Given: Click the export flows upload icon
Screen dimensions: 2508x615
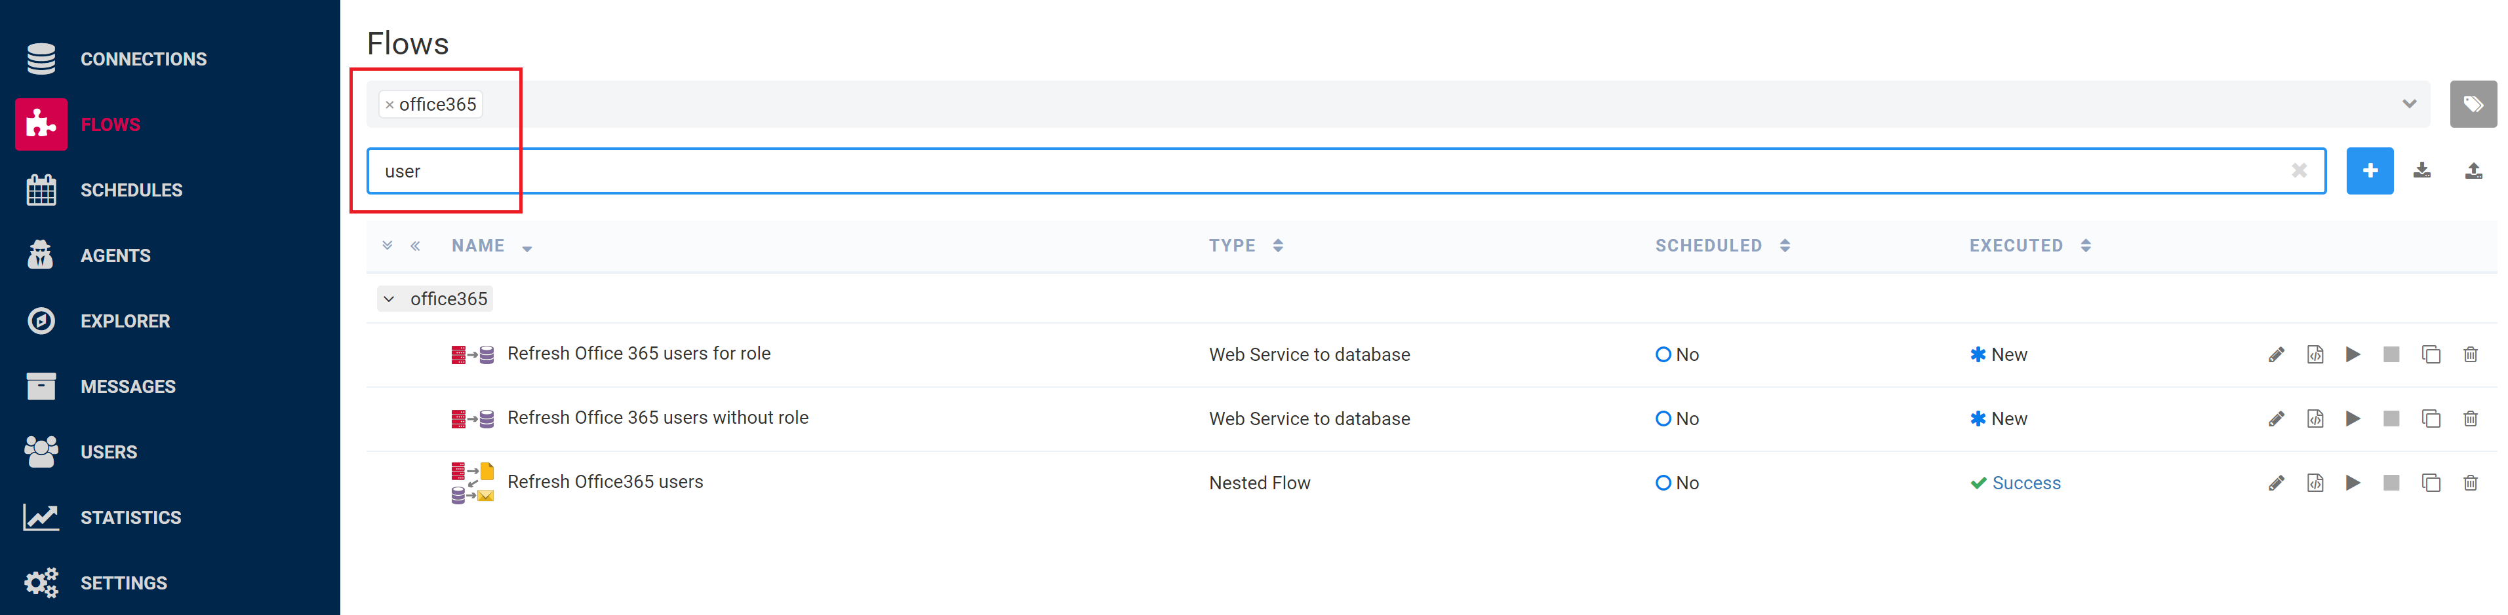Looking at the screenshot, I should 2474,171.
